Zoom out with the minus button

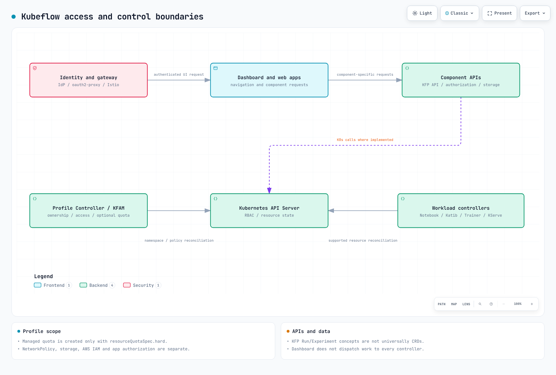click(x=504, y=304)
